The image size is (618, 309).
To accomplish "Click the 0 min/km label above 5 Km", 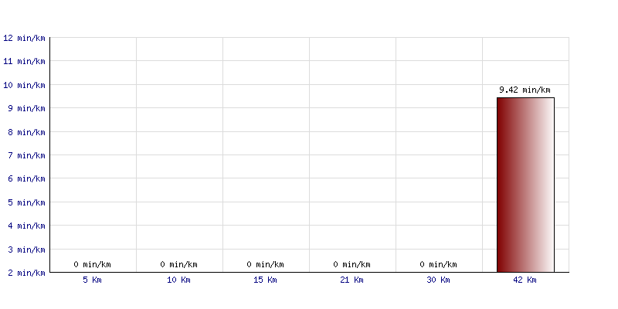I will 92,264.
